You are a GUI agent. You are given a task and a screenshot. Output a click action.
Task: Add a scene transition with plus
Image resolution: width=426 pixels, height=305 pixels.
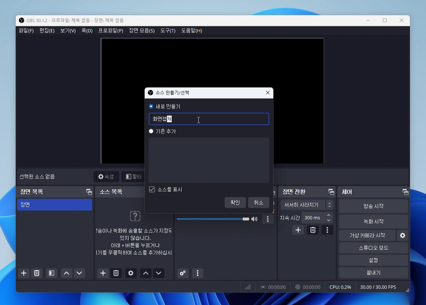click(298, 230)
